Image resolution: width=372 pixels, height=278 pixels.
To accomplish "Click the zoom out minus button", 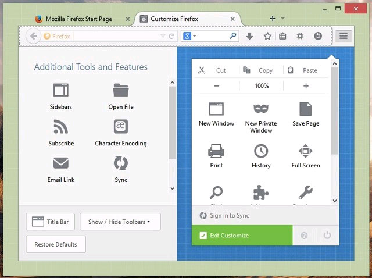I will tap(217, 85).
